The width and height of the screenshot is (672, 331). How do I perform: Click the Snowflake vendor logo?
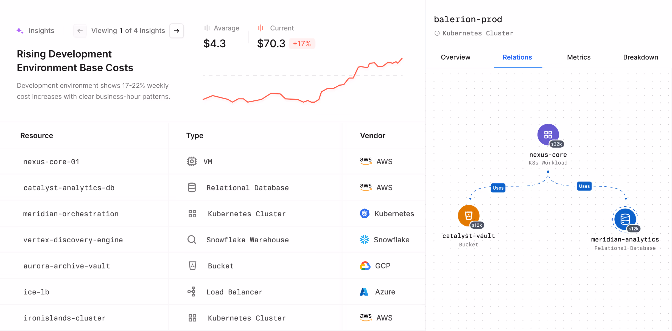coord(365,240)
